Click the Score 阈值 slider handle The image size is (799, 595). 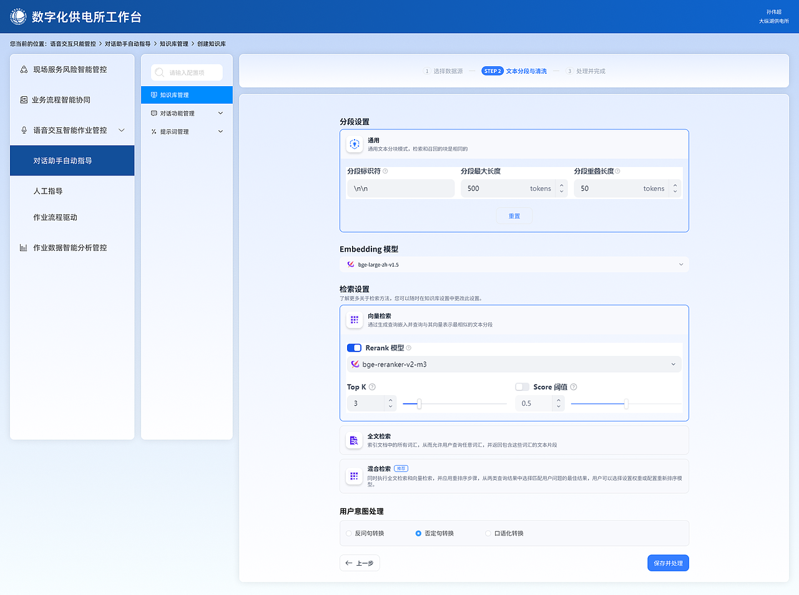(626, 404)
